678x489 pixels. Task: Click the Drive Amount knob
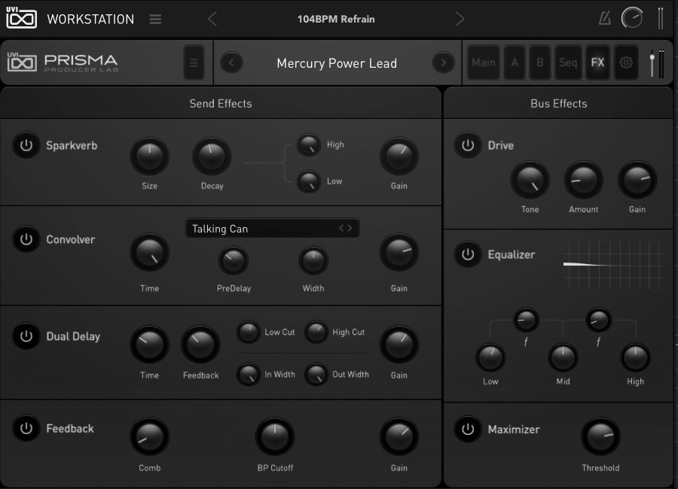pyautogui.click(x=584, y=180)
